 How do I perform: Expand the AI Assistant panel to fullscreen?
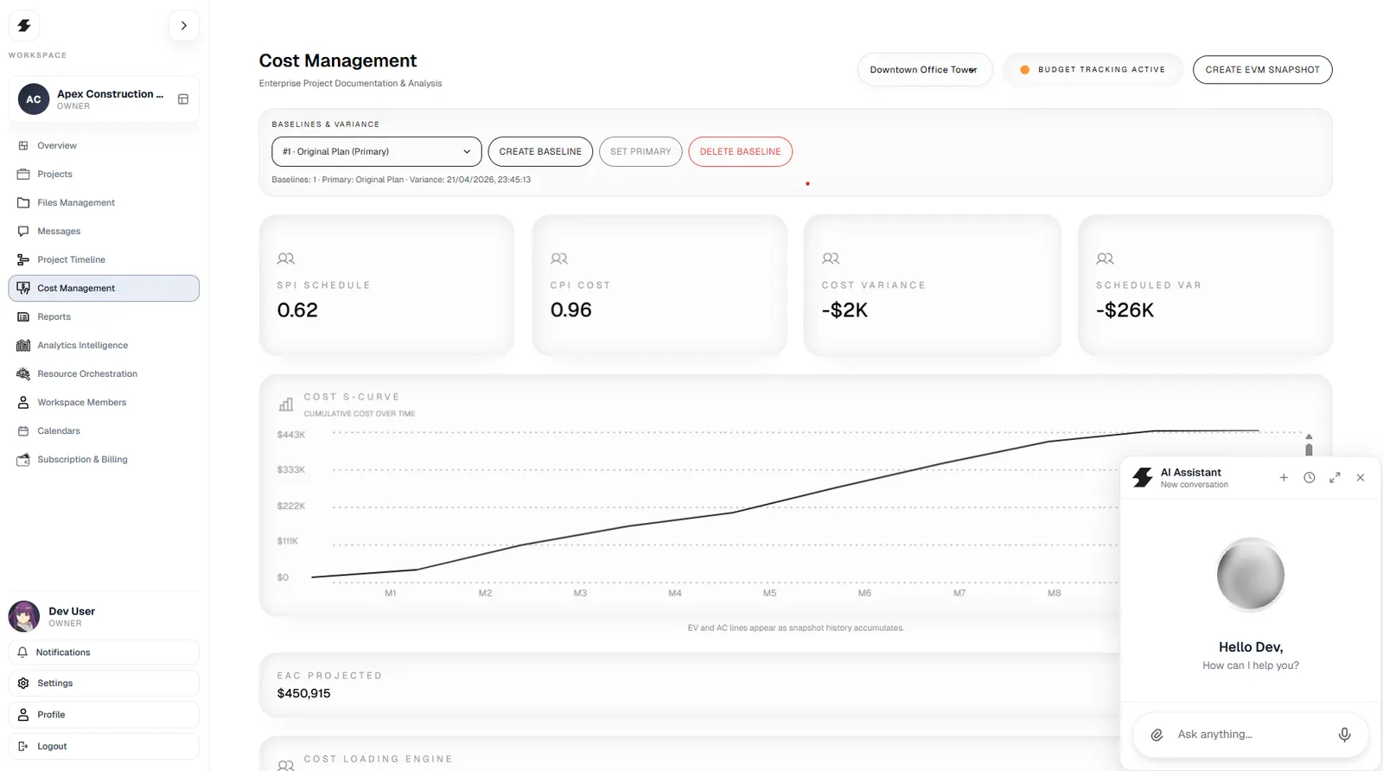pos(1335,477)
